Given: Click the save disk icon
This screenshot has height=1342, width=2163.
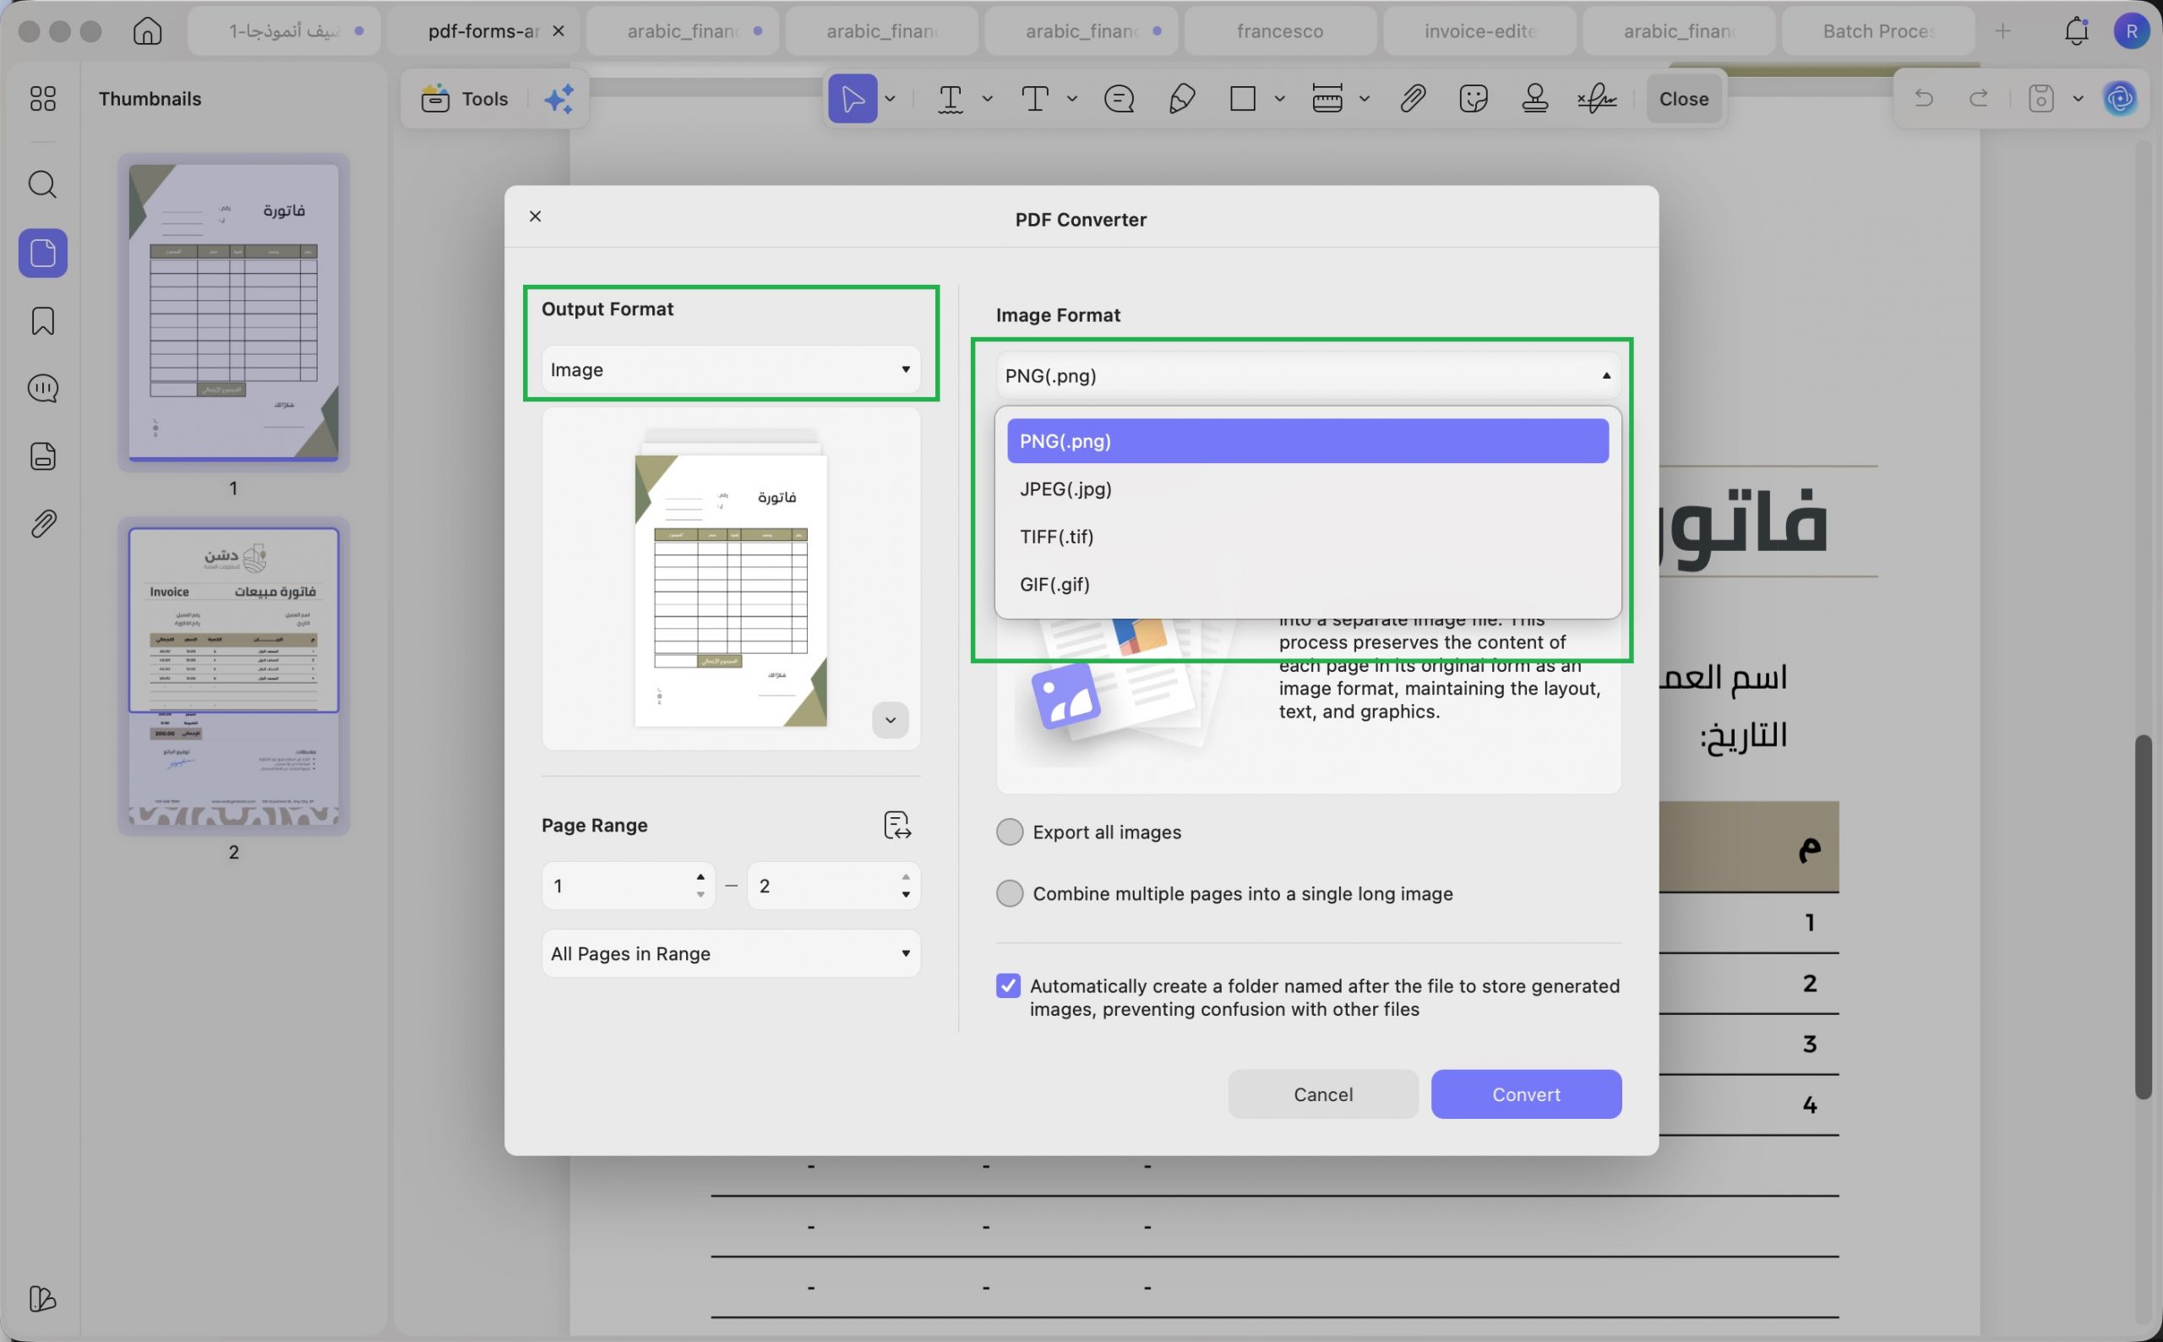Looking at the screenshot, I should (2040, 98).
